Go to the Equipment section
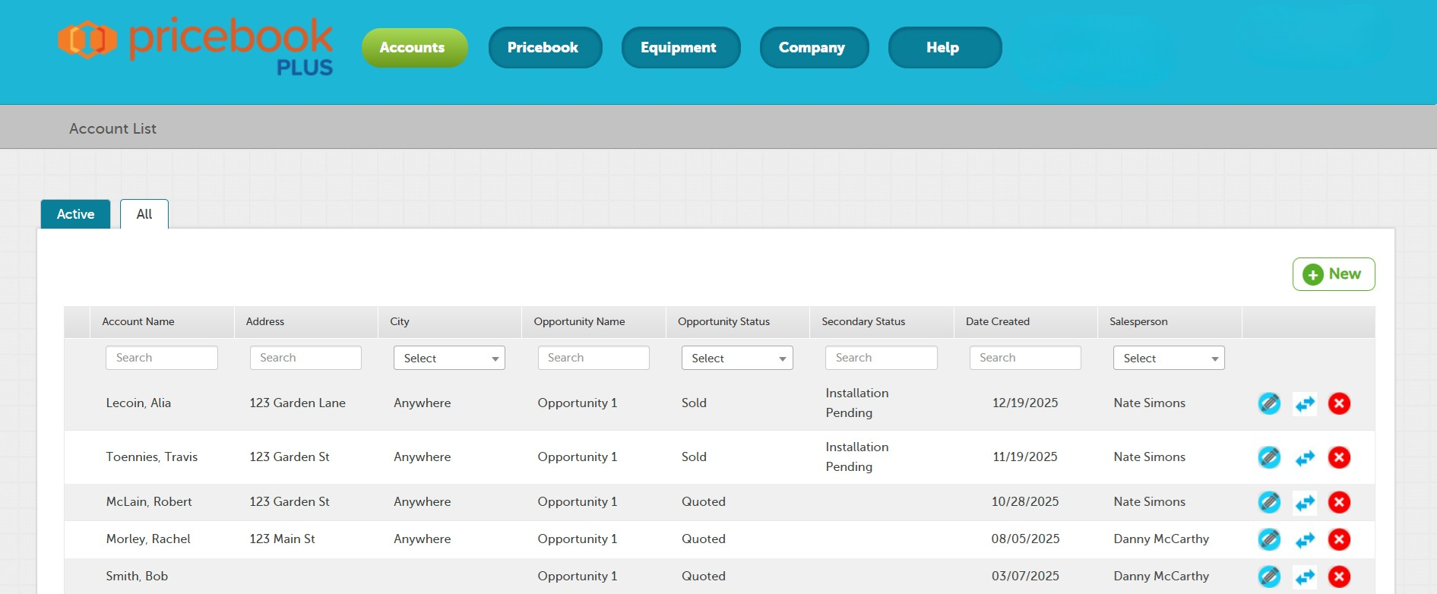Viewport: 1437px width, 594px height. tap(679, 48)
